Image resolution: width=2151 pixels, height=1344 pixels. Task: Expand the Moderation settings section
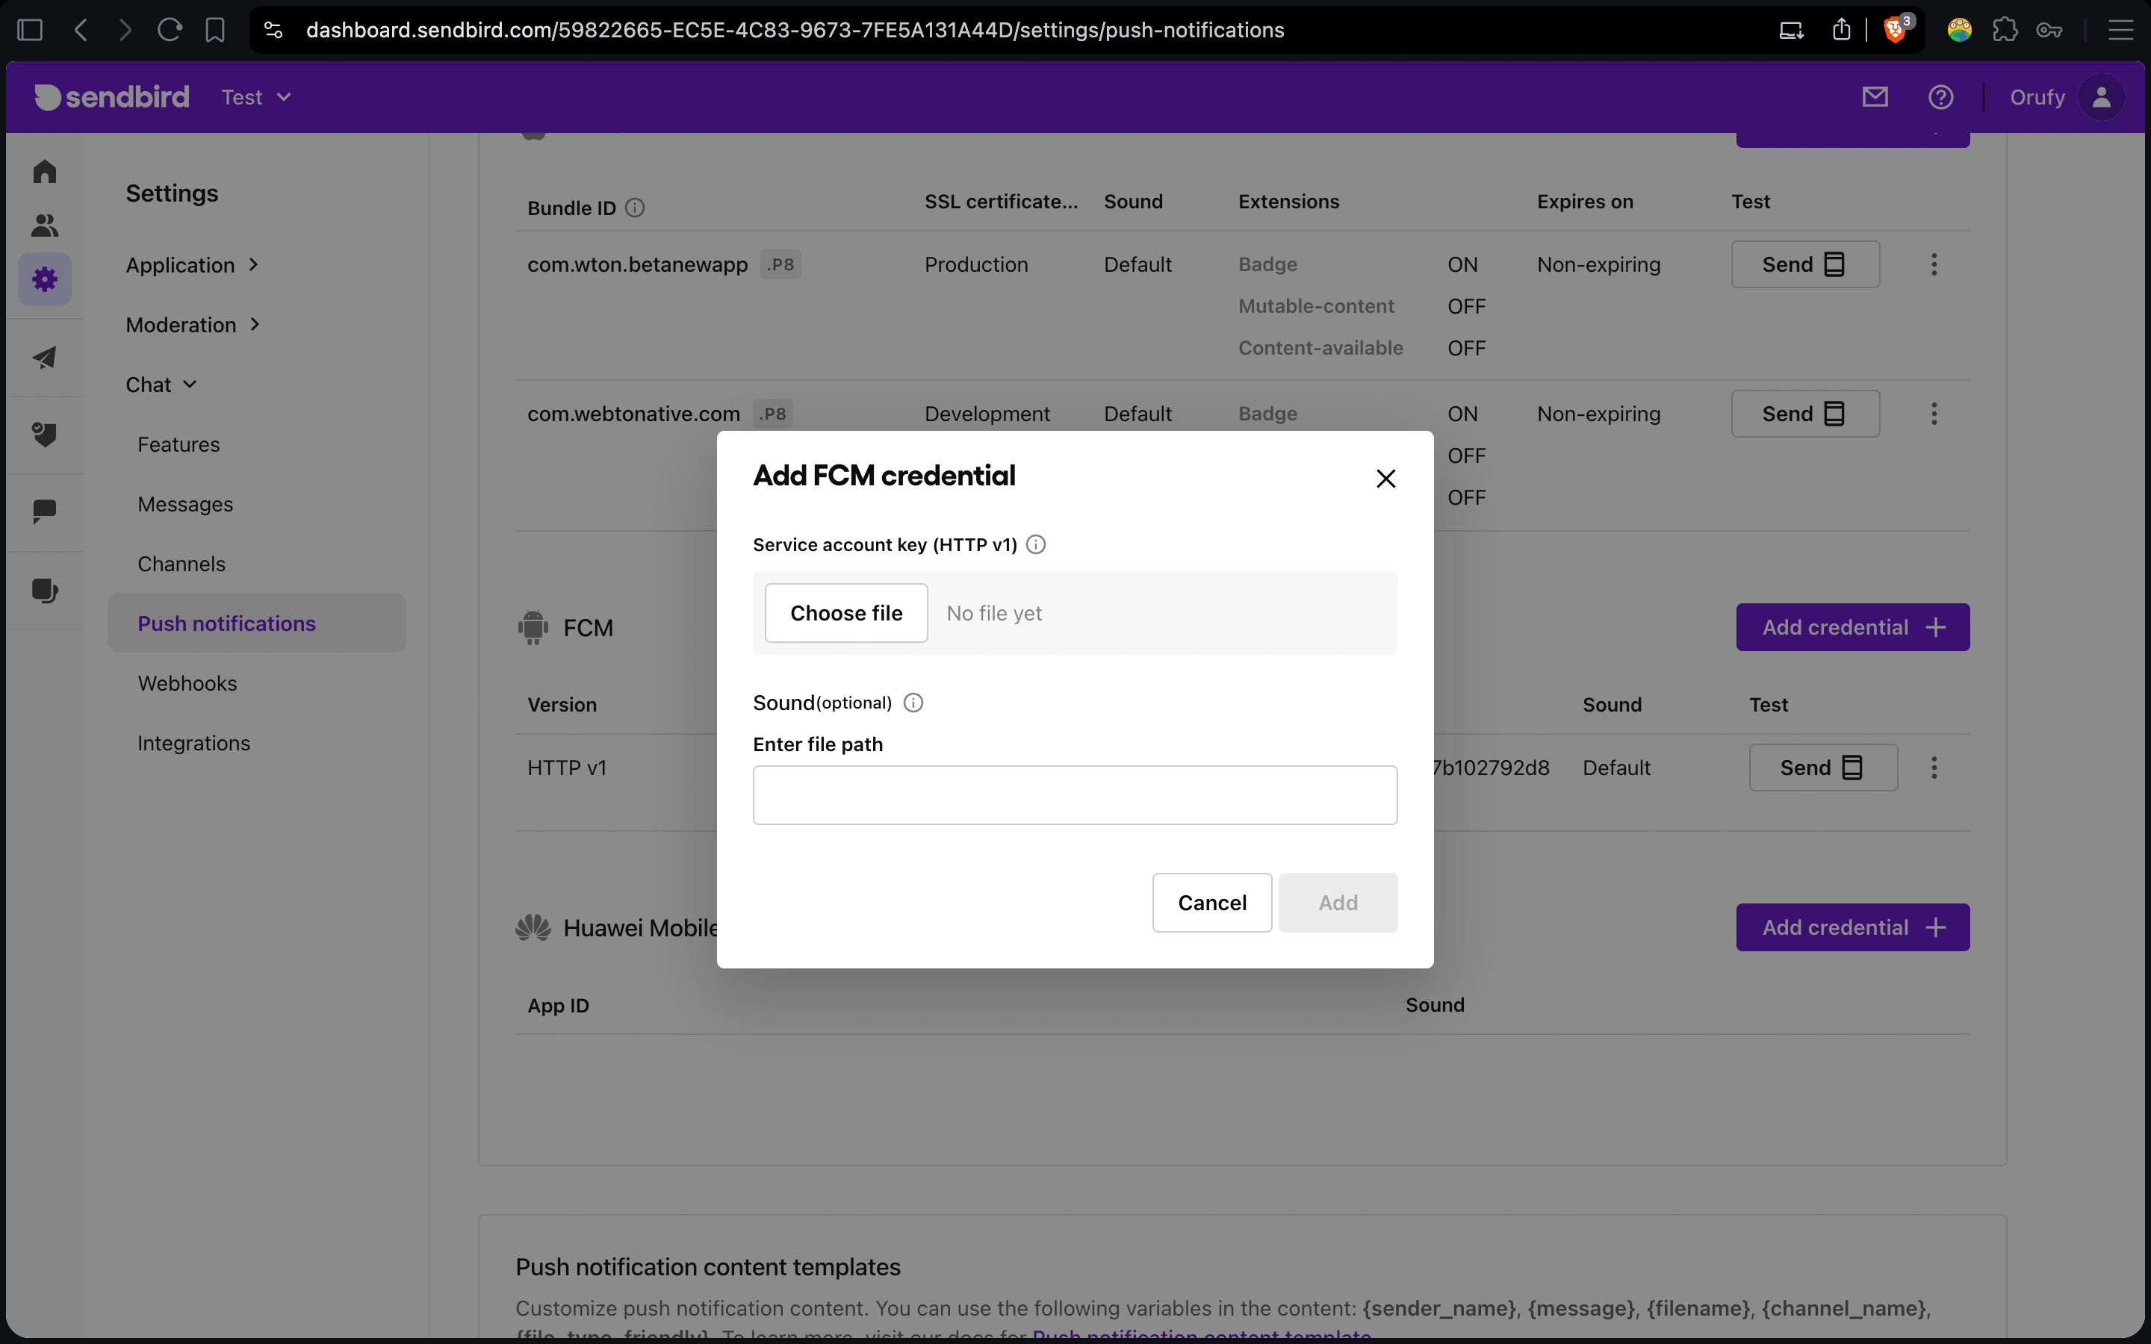point(193,325)
